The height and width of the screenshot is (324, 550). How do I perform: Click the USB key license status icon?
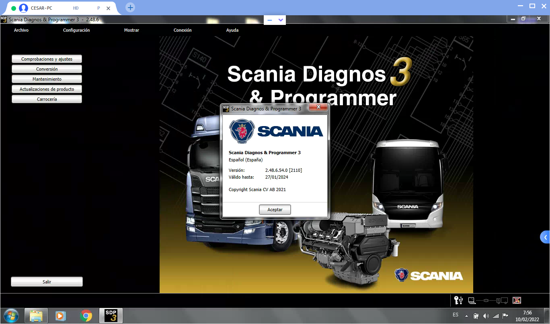coord(458,300)
